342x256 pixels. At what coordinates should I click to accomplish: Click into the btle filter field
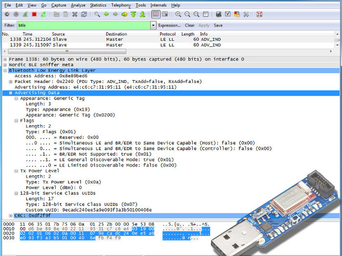pos(84,26)
